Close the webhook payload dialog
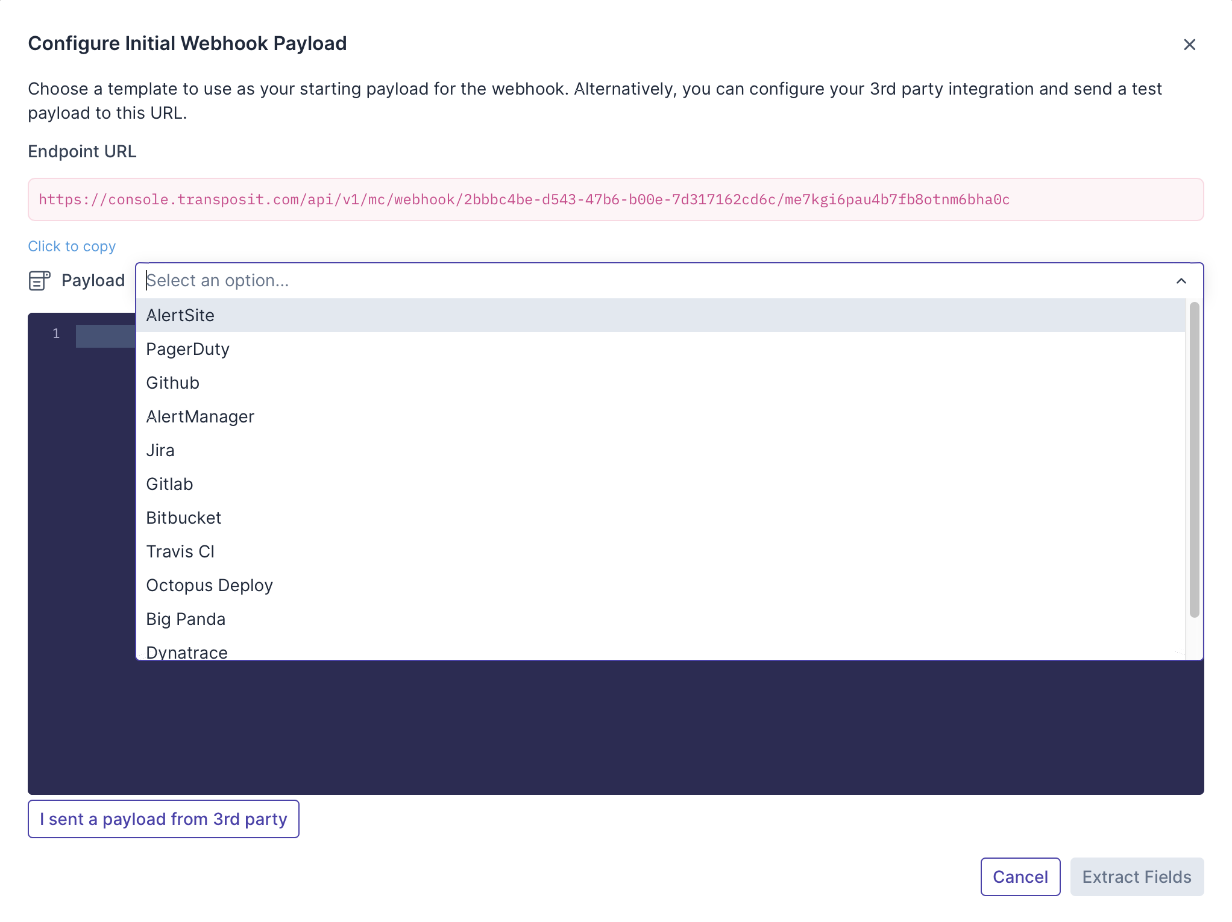Image resolution: width=1232 pixels, height=922 pixels. [1189, 45]
